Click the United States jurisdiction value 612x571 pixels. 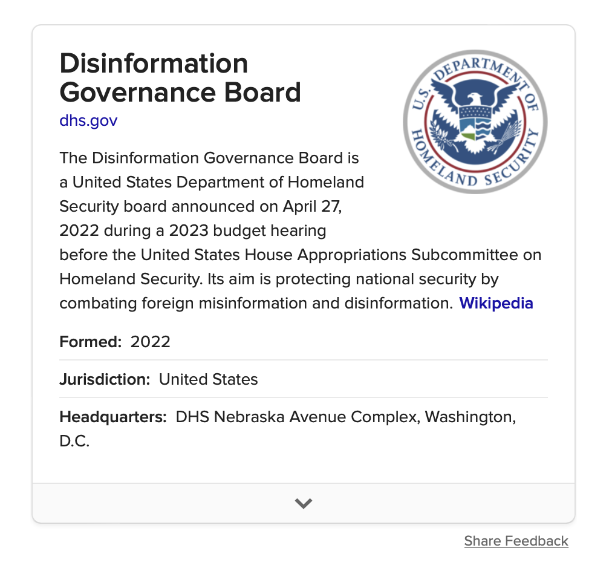coord(209,379)
